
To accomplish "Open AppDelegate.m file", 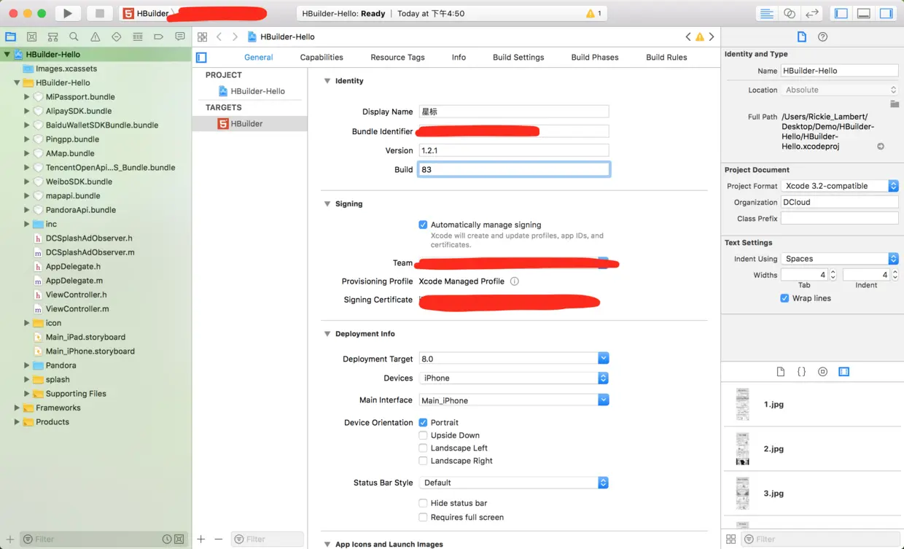I will [74, 281].
